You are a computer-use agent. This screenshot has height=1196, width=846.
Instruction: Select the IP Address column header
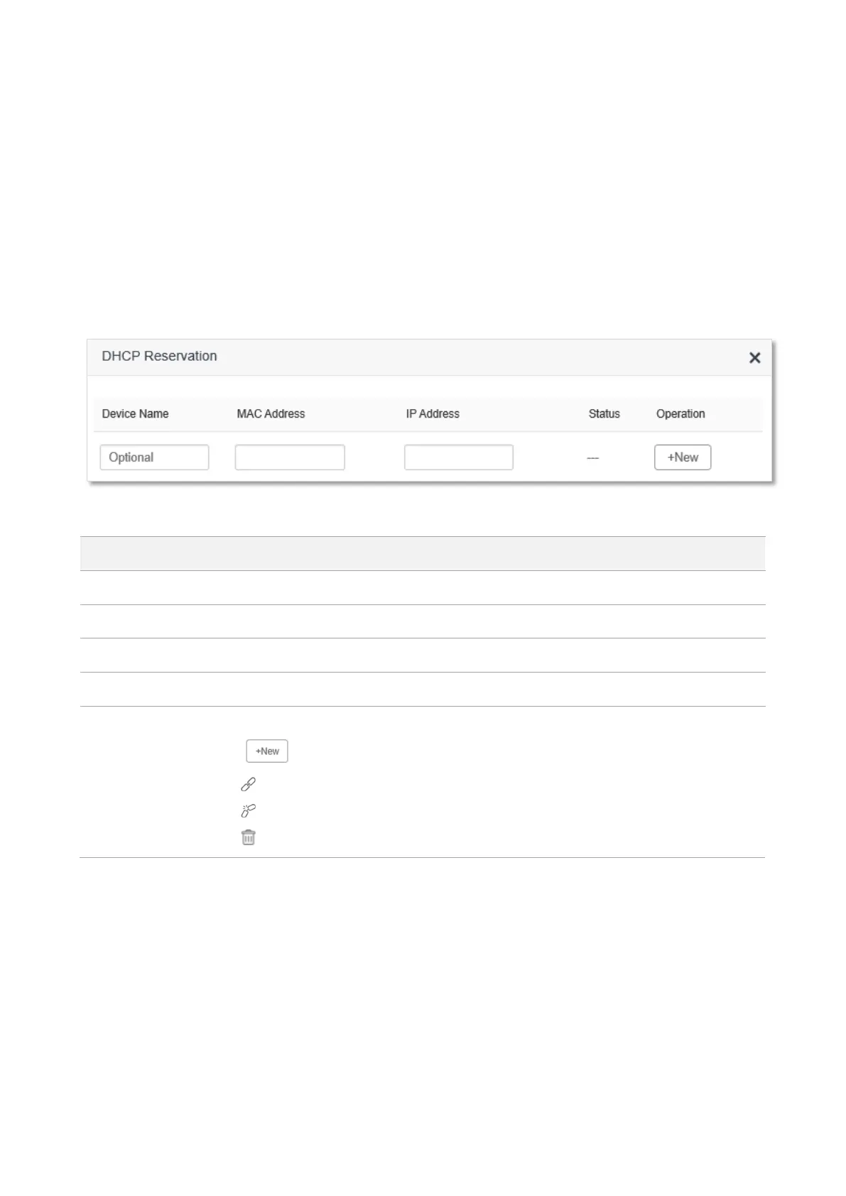(433, 414)
